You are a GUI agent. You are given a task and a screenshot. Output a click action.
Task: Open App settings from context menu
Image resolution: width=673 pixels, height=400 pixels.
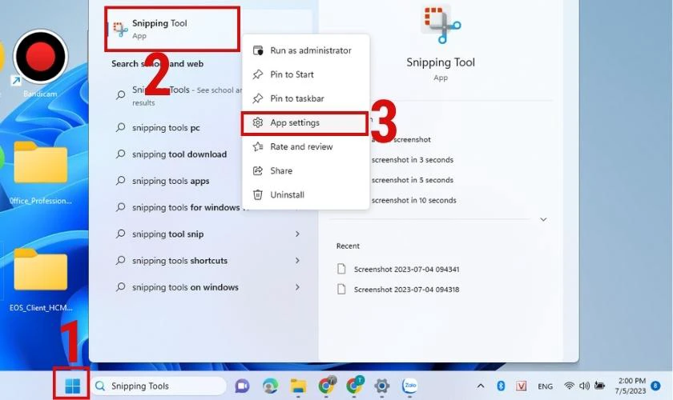pos(305,123)
